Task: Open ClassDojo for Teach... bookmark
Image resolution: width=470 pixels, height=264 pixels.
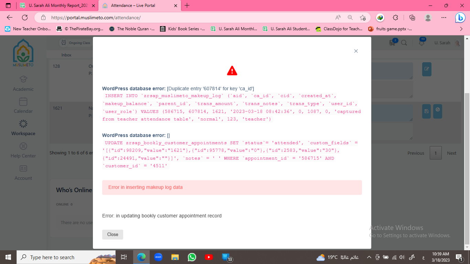Action: coord(339,29)
